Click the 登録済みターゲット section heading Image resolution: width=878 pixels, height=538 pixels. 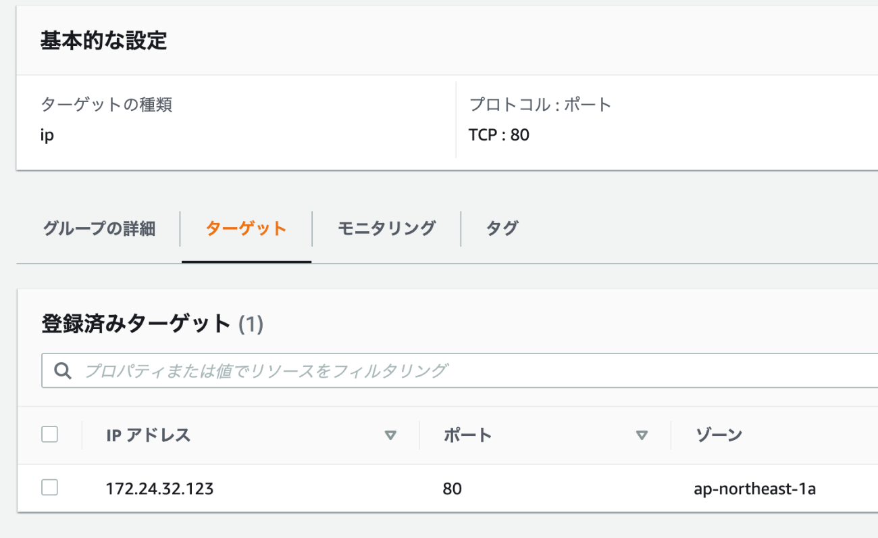point(136,324)
